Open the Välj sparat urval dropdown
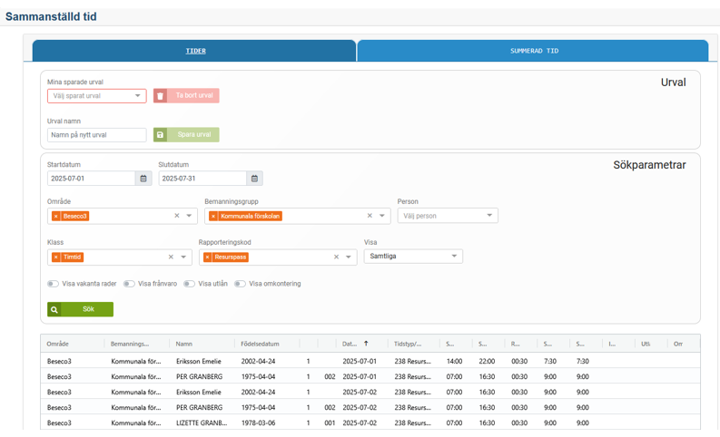 [96, 96]
